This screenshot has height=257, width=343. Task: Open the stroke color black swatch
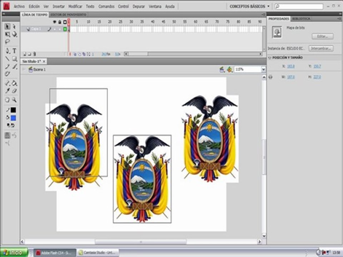[13, 110]
